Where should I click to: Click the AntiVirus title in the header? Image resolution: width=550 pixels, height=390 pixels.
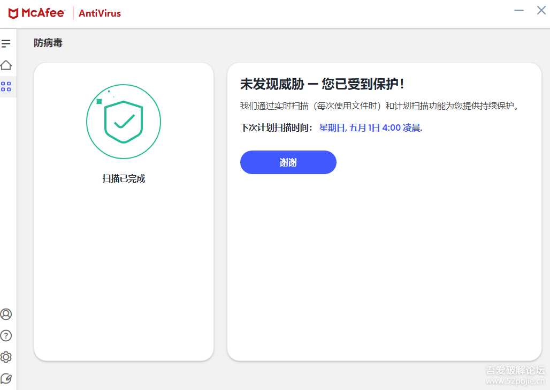[99, 13]
